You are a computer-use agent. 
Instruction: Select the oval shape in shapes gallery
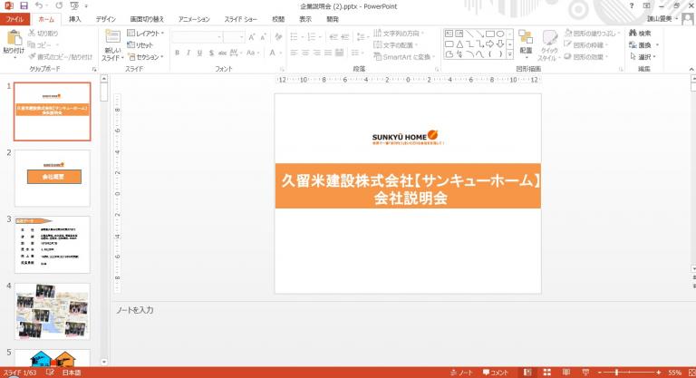click(x=500, y=34)
